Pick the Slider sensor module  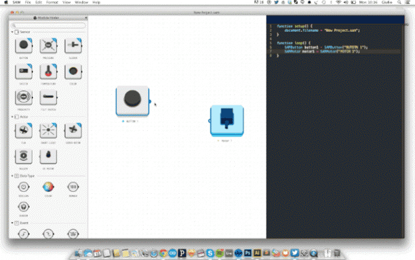[73, 45]
